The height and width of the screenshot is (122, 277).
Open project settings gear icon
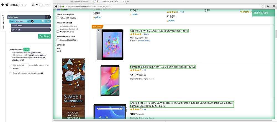[x=37, y=5]
